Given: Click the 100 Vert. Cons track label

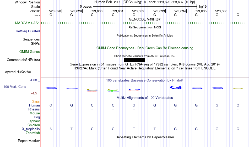Looking at the screenshot, I should [15, 87].
